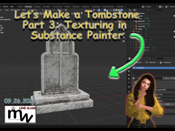Open the Shading workspace tab
Image resolution: width=175 pixels, height=131 pixels.
(67, 7)
